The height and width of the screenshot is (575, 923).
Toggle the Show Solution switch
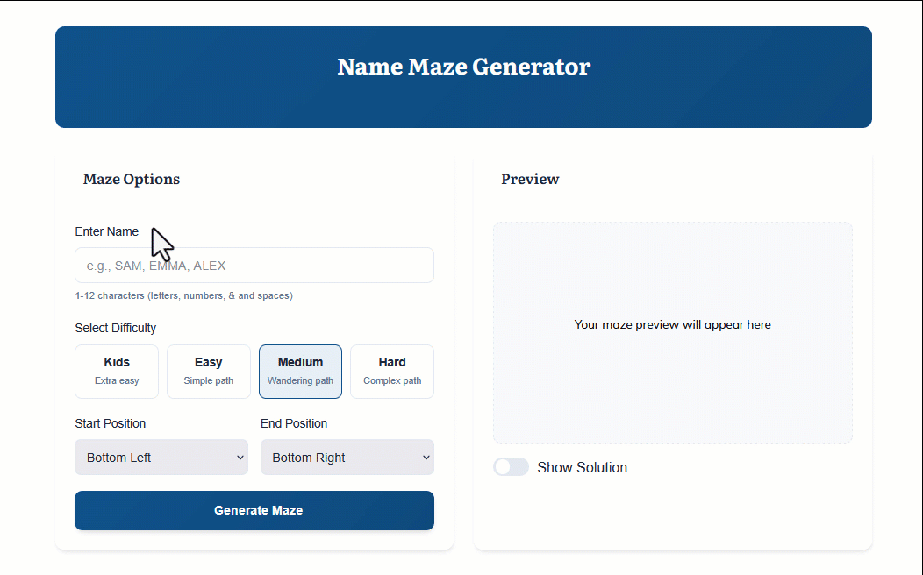511,467
